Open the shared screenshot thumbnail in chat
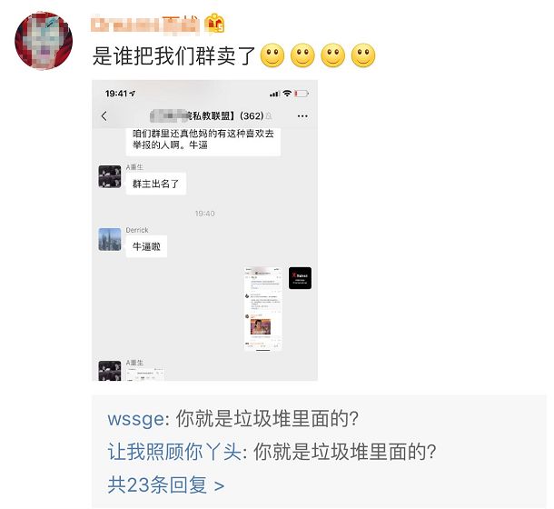554x509 pixels. pos(263,309)
